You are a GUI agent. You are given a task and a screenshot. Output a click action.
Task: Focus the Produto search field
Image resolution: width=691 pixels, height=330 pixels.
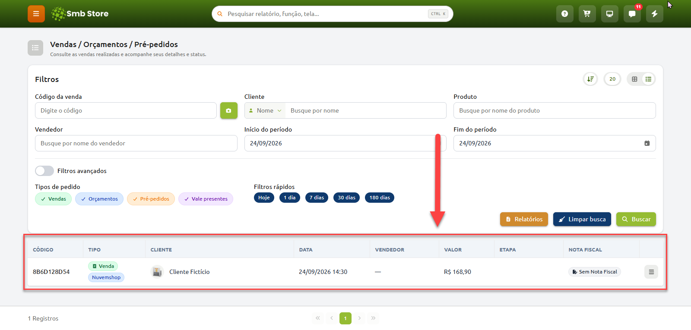[x=555, y=110]
